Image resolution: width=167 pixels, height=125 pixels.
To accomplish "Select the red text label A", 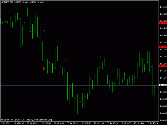I will 44,31.
